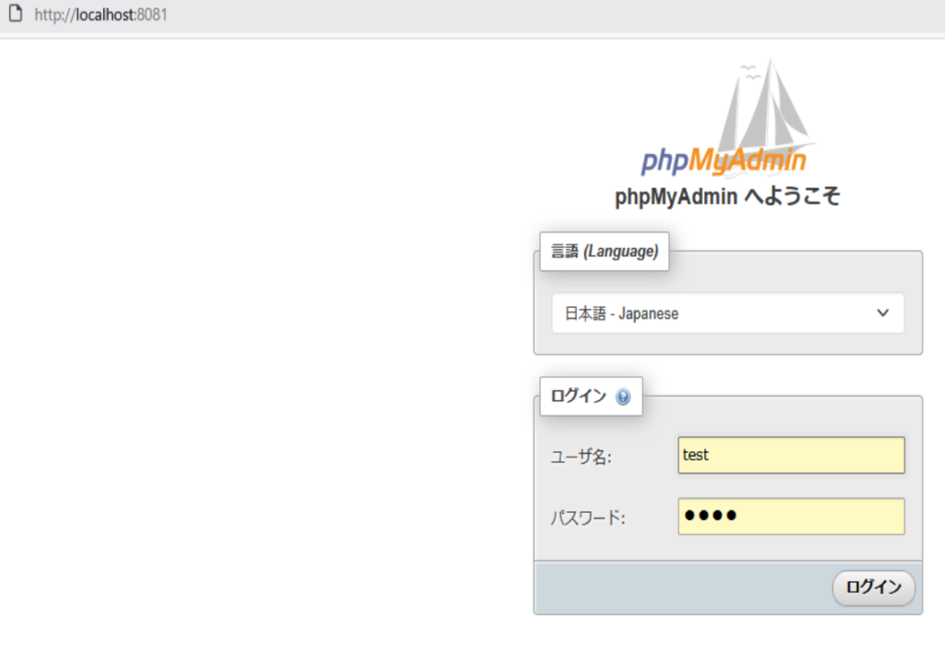Viewport: 945px width, 666px height.
Task: Select the "日本語 - Japanese" language text
Action: (621, 314)
